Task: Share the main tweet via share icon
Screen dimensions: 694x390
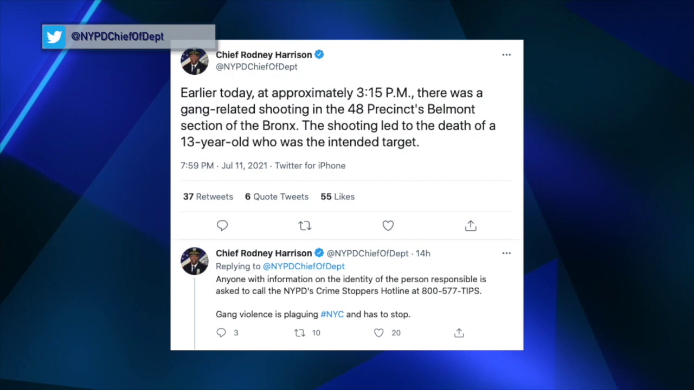Action: (x=471, y=226)
